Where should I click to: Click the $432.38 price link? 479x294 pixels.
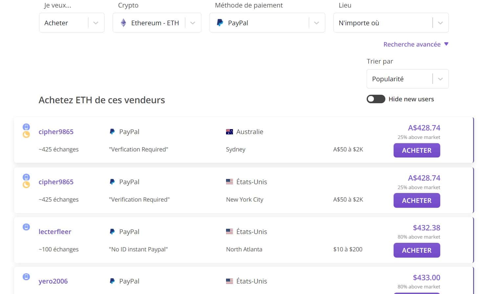(426, 228)
